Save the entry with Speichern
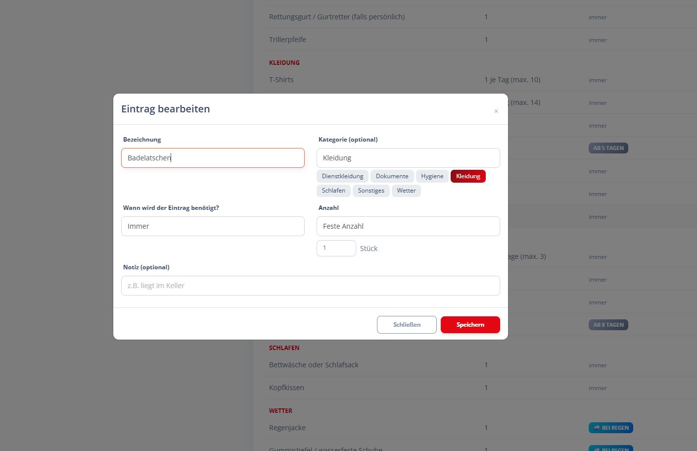This screenshot has width=697, height=451. click(x=470, y=325)
